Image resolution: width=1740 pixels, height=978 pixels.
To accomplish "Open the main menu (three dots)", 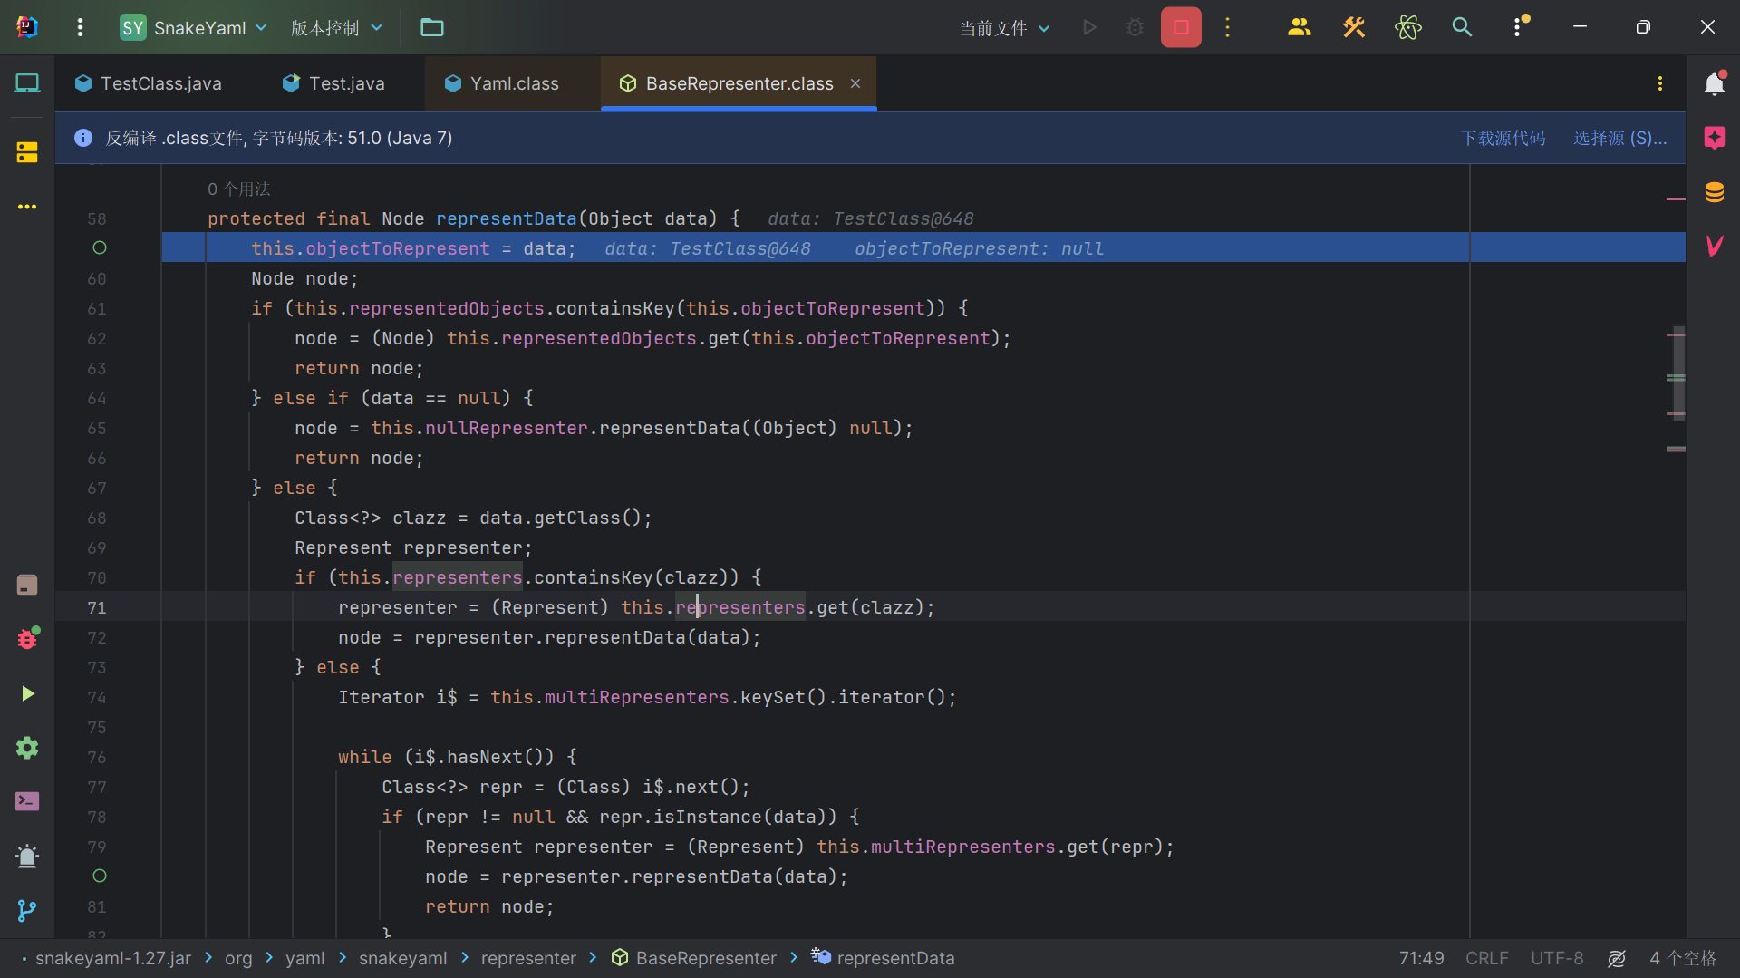I will coord(80,27).
